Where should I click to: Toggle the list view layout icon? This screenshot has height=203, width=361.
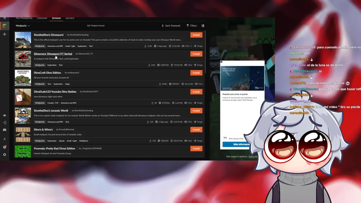pos(203,26)
